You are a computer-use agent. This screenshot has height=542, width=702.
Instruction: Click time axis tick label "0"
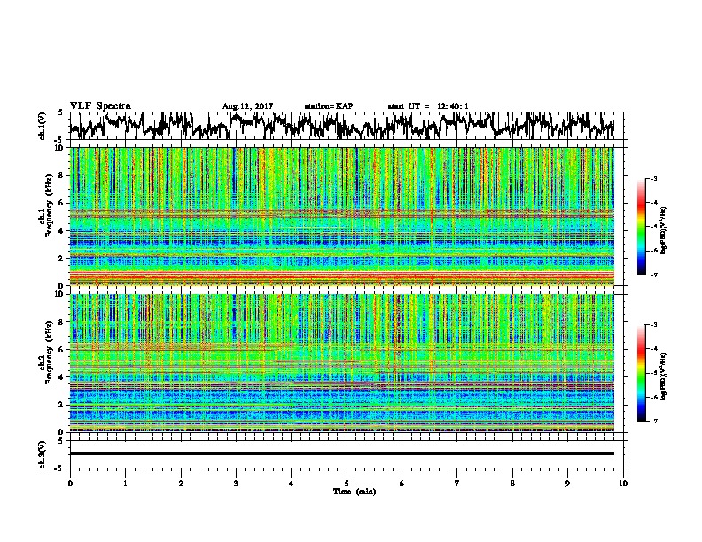click(70, 484)
